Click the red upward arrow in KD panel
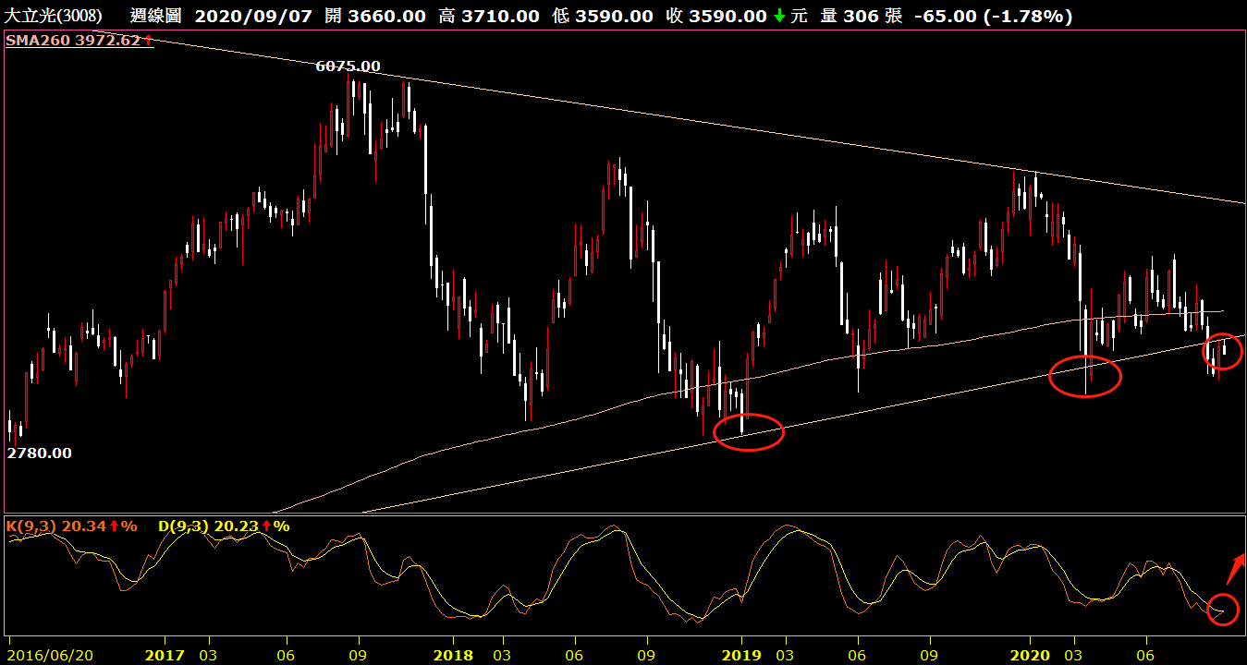This screenshot has width=1247, height=665. [1235, 568]
